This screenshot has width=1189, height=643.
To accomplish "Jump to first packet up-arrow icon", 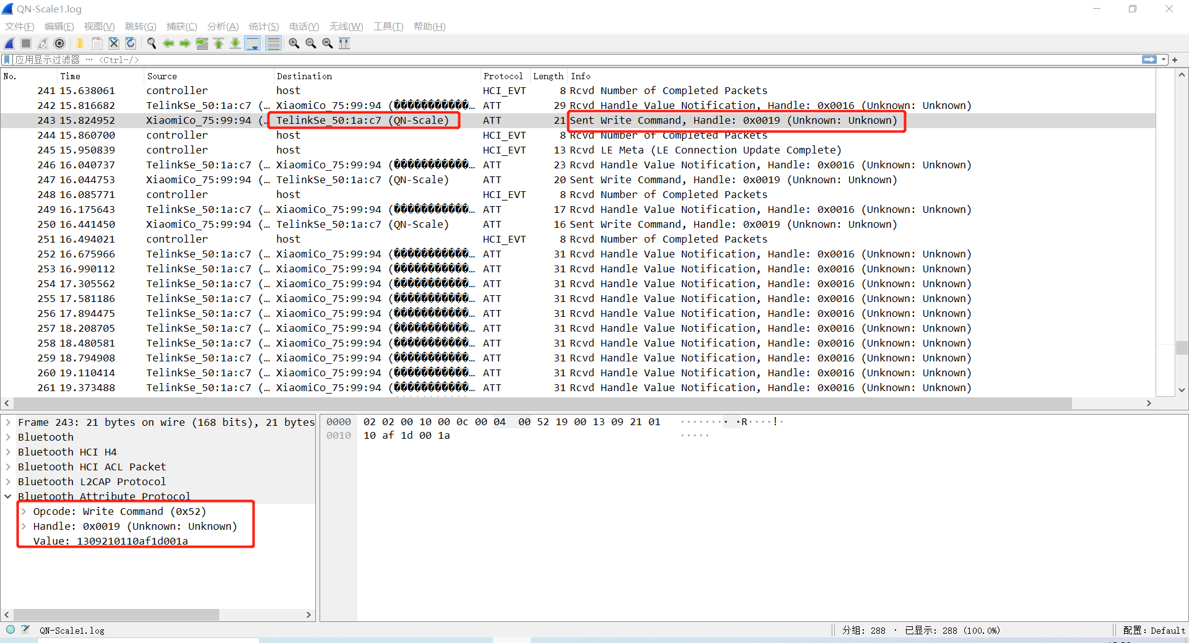I will pyautogui.click(x=219, y=43).
